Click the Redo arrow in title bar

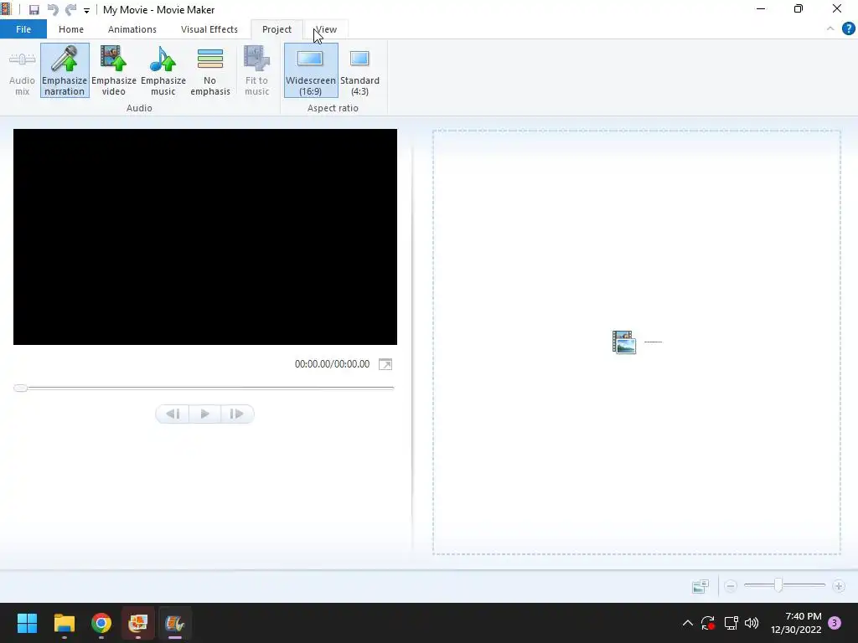click(70, 10)
